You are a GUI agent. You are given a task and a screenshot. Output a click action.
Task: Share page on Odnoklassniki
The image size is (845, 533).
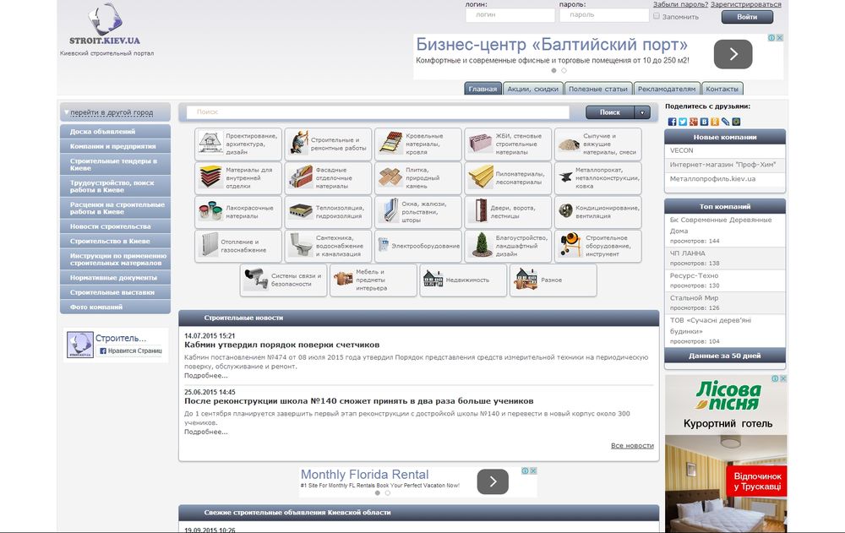(715, 122)
